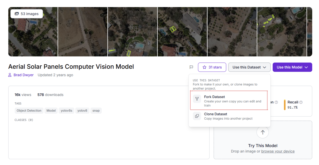
Task: Click the flag report icon
Action: 191,67
